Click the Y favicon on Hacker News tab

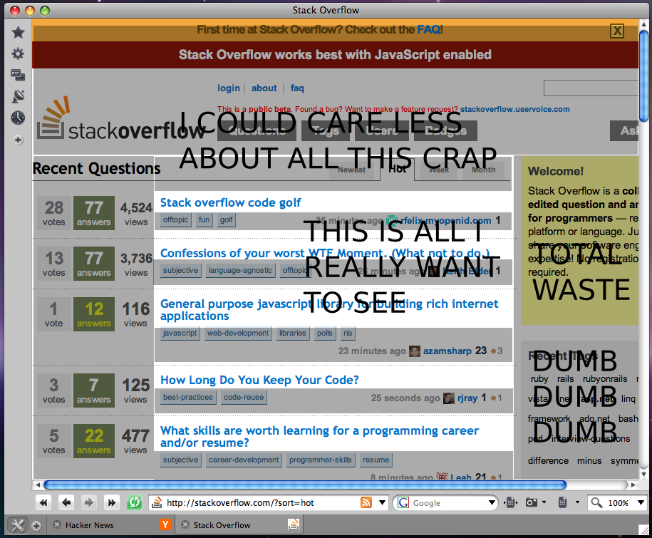(x=165, y=524)
